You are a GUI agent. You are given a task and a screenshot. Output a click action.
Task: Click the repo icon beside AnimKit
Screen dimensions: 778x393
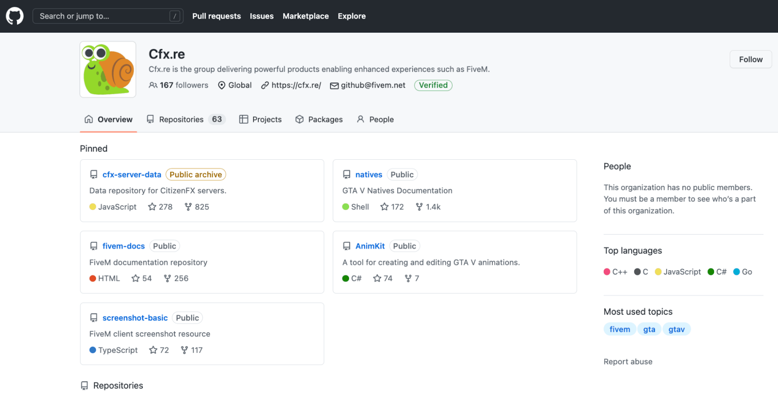pos(347,246)
